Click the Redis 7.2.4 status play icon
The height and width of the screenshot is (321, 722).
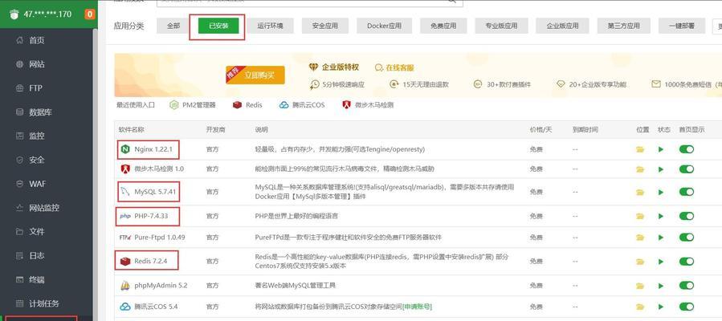(x=661, y=262)
